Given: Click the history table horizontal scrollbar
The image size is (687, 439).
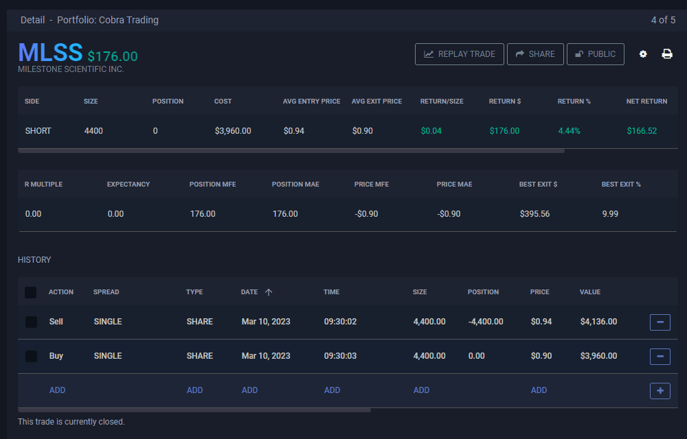Looking at the screenshot, I should pyautogui.click(x=194, y=410).
